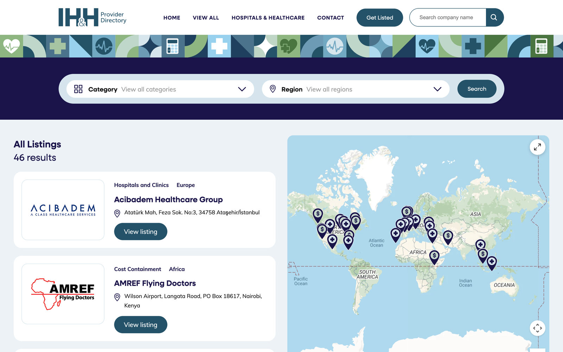
Task: Open HOSPITALS & HEALTHCARE menu item
Action: pyautogui.click(x=268, y=18)
